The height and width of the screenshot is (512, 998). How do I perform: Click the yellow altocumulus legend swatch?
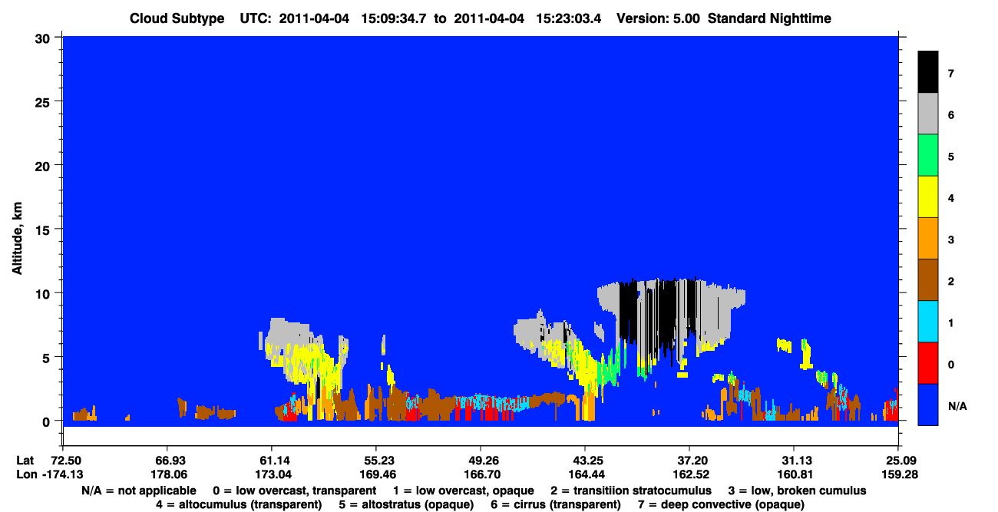(928, 197)
